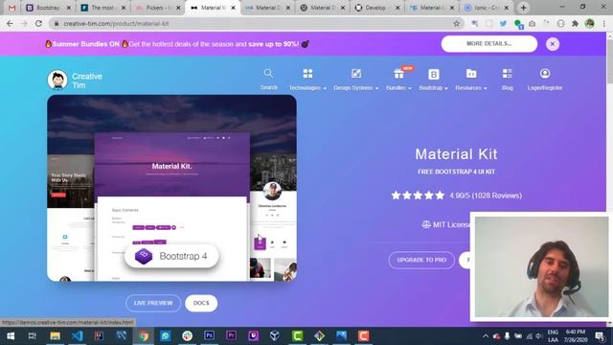The height and width of the screenshot is (345, 613).
Task: Open Camtasia green icon on taskbar
Action: tap(298, 336)
